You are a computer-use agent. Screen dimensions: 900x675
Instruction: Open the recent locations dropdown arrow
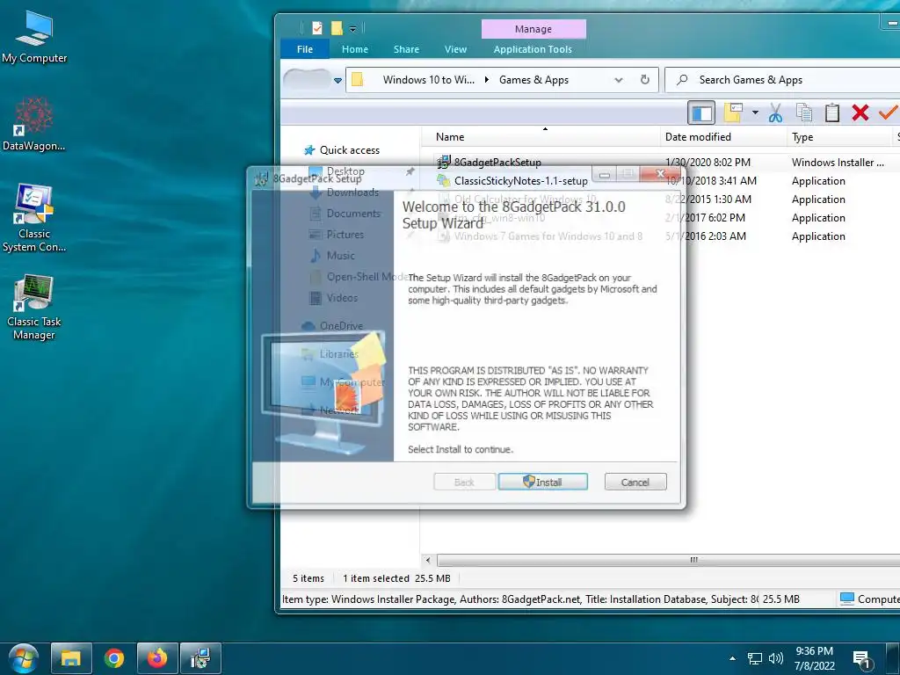[337, 80]
